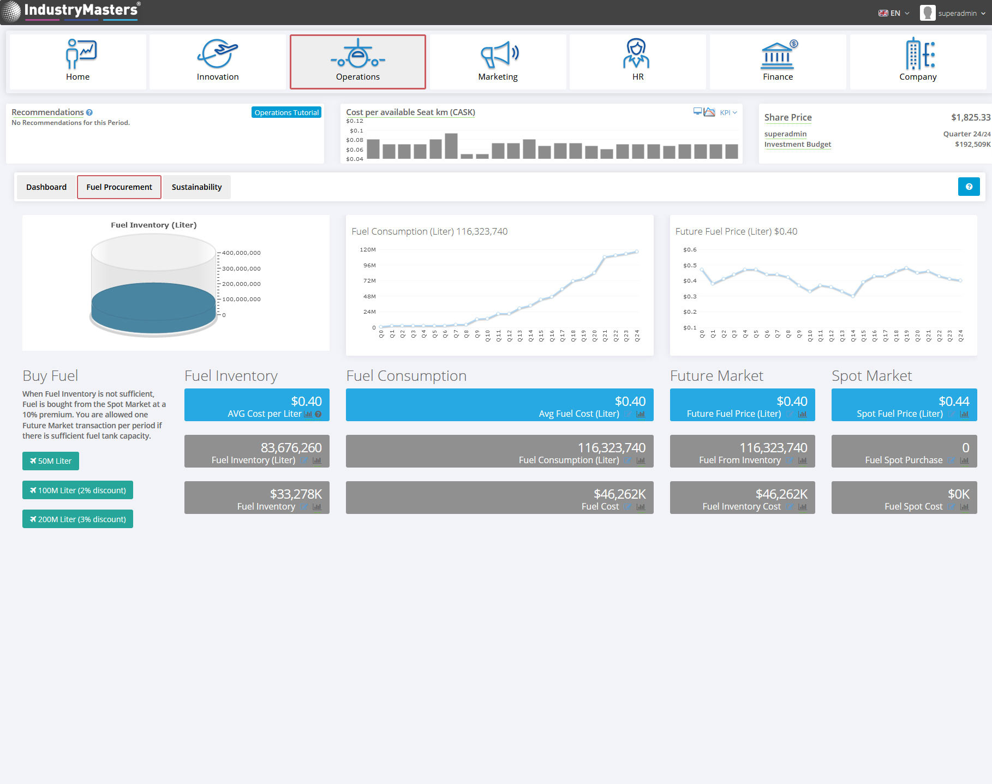The height and width of the screenshot is (784, 992).
Task: Expand the superadmin user menu
Action: coord(953,13)
